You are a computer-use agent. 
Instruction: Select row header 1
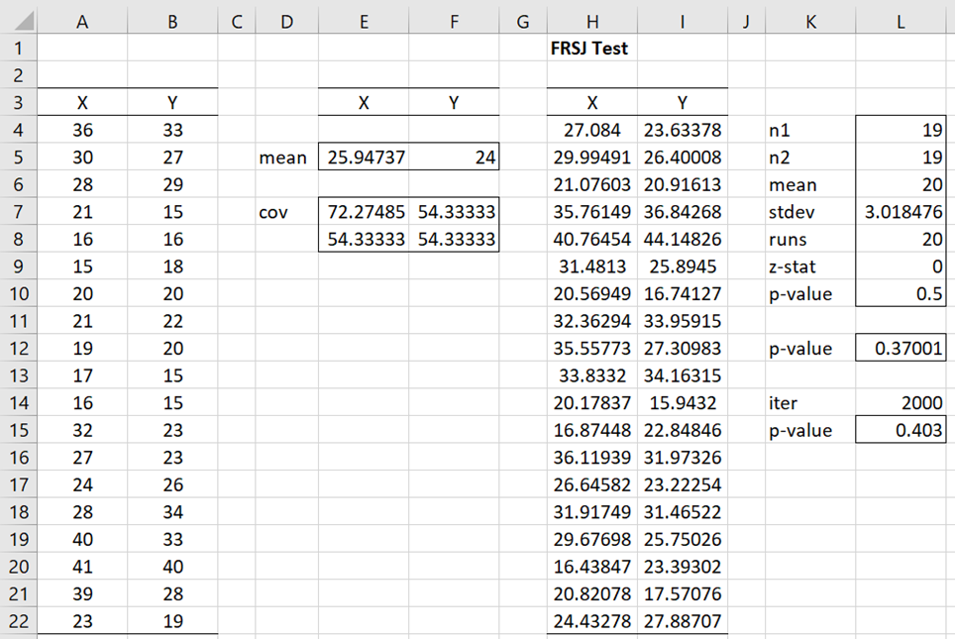click(x=19, y=48)
